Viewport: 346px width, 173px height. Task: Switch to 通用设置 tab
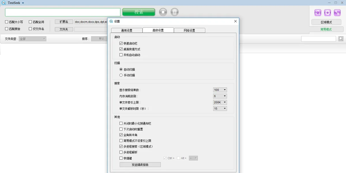(x=127, y=30)
